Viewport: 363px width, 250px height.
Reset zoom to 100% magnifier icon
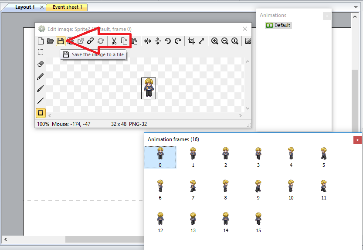tap(235, 41)
